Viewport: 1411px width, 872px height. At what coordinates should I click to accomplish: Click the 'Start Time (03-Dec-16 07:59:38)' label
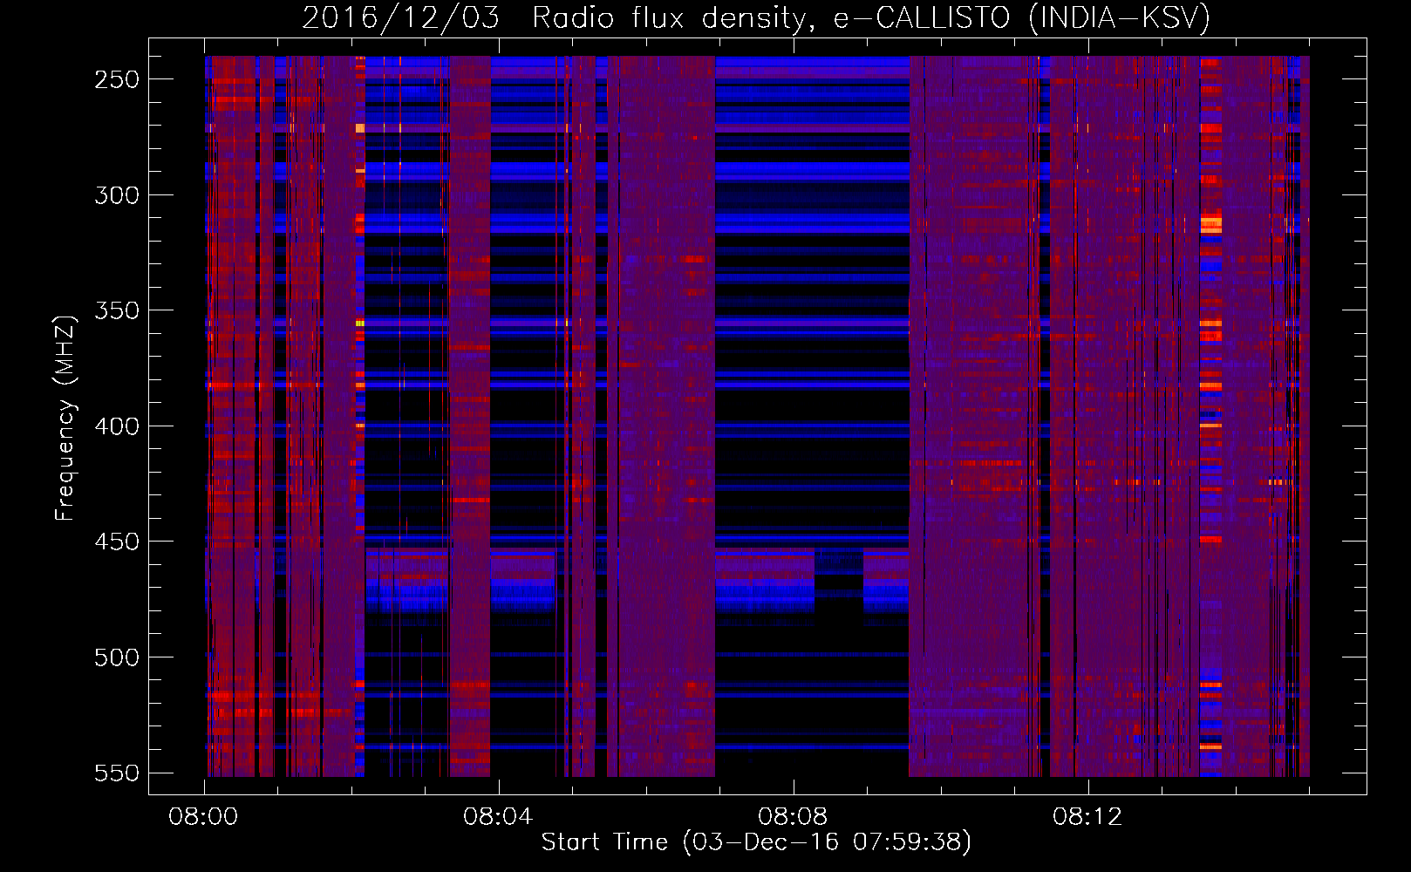coord(756,842)
